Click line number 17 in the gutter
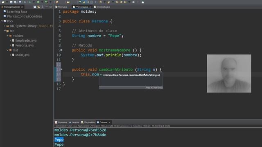The height and width of the screenshot is (147, 262). [59, 89]
